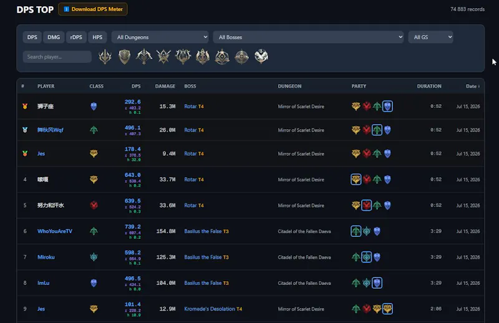Click the 154.8M damage value

tap(166, 231)
